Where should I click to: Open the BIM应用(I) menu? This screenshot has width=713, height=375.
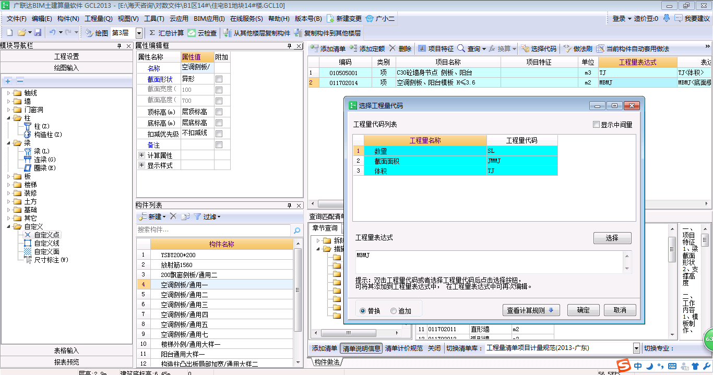tap(209, 18)
